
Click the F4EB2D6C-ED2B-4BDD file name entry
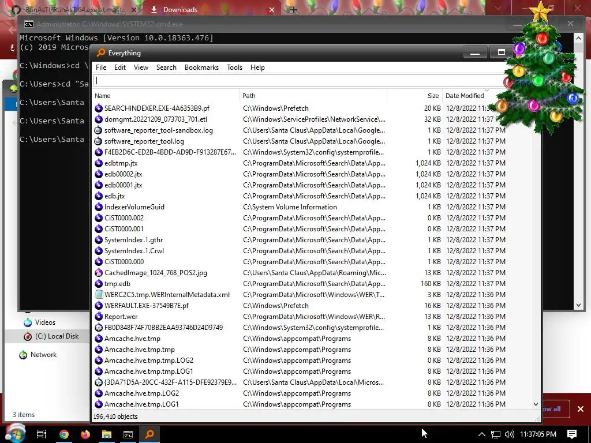coord(170,152)
